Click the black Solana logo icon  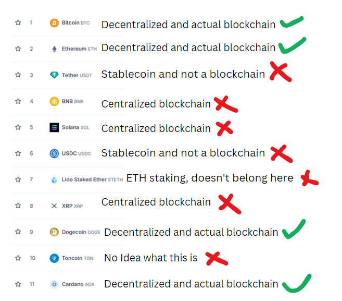coord(54,127)
